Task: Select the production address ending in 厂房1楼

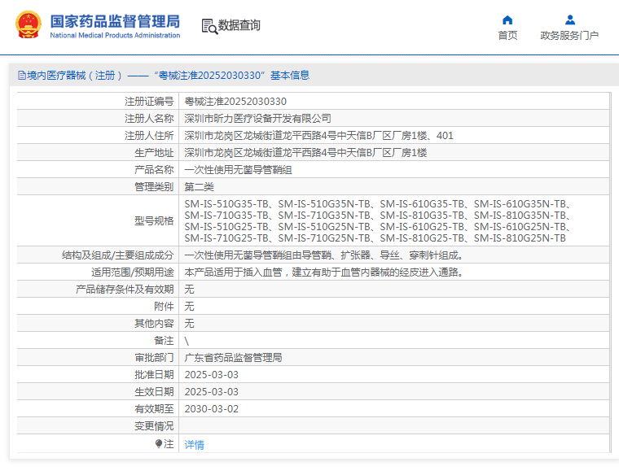Action: click(305, 153)
